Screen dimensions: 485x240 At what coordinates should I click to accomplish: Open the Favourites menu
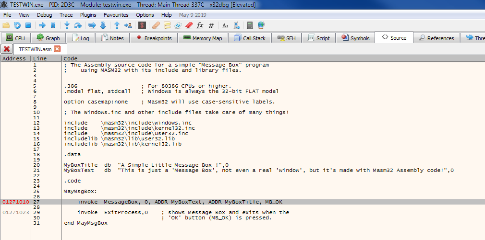point(116,15)
